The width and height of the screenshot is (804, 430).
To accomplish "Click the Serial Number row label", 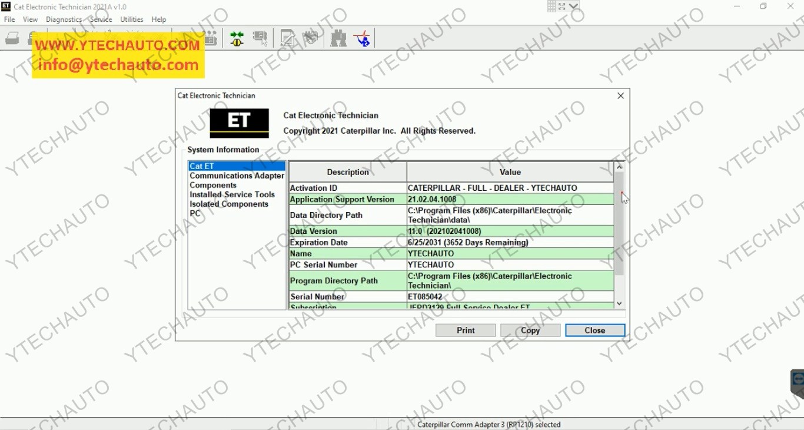I will 317,296.
